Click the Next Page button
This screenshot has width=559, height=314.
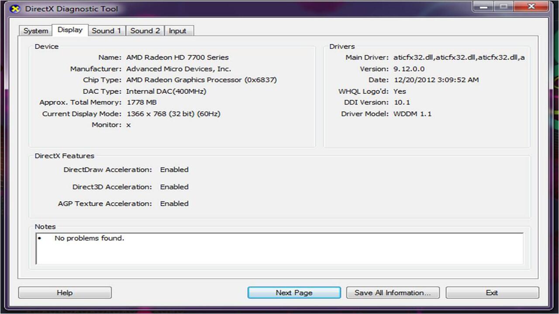pos(294,293)
